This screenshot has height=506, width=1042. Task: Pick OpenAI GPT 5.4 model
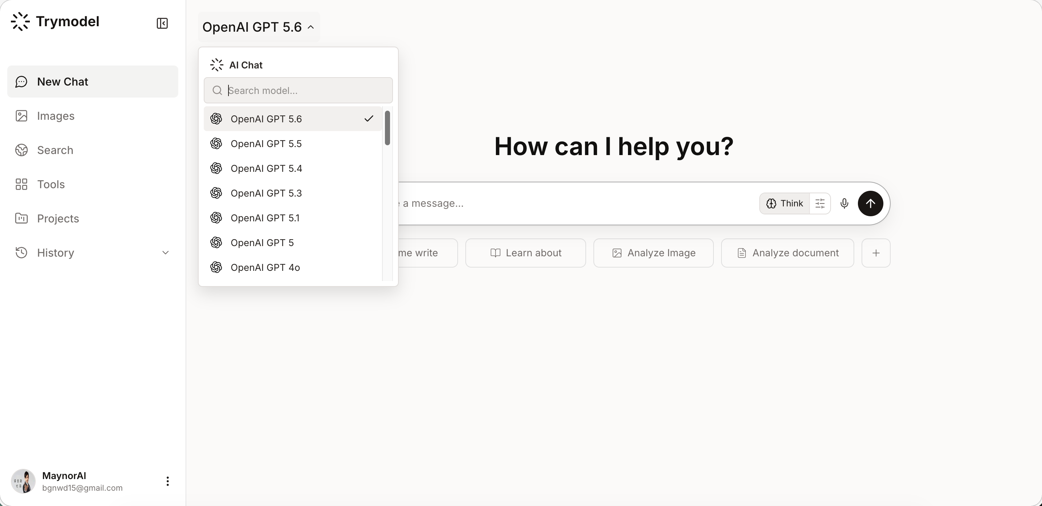tap(293, 169)
